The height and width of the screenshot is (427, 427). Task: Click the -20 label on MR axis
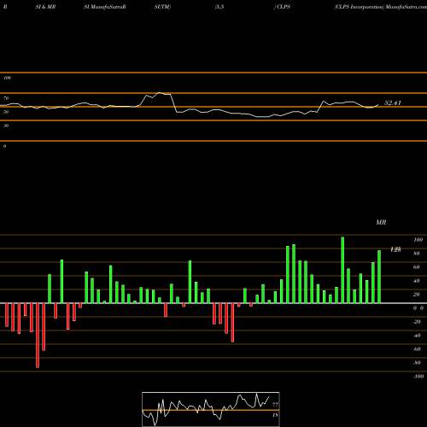(x=417, y=322)
